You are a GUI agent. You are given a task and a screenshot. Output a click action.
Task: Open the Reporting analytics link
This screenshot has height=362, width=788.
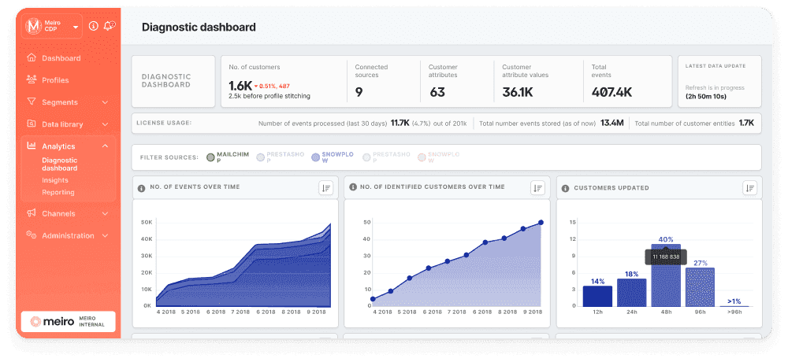tap(58, 192)
